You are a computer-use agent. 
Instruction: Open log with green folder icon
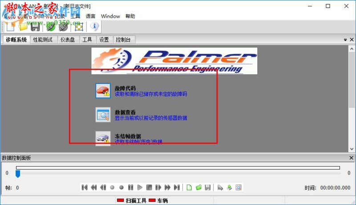[198, 187]
